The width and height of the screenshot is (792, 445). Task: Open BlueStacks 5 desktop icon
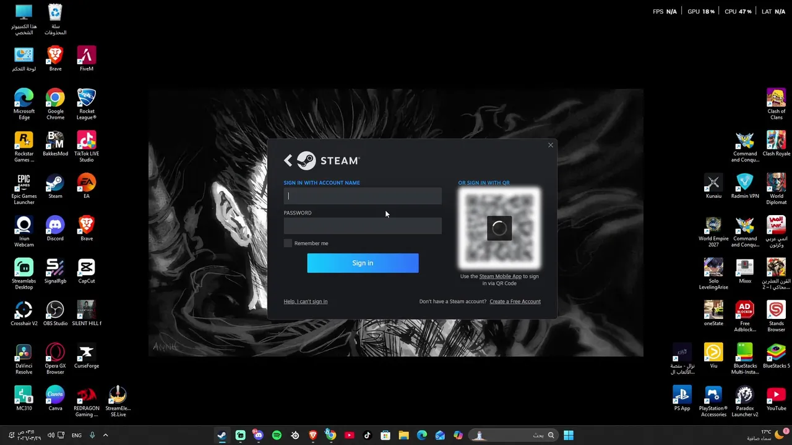[776, 355]
